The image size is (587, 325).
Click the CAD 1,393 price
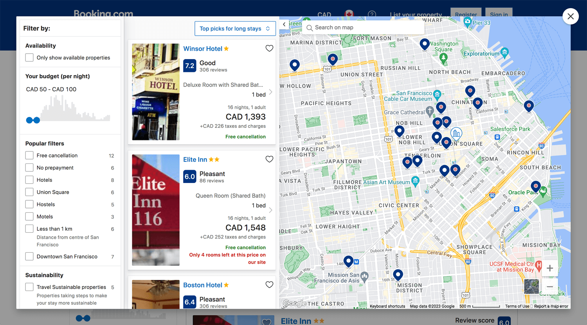(x=246, y=117)
